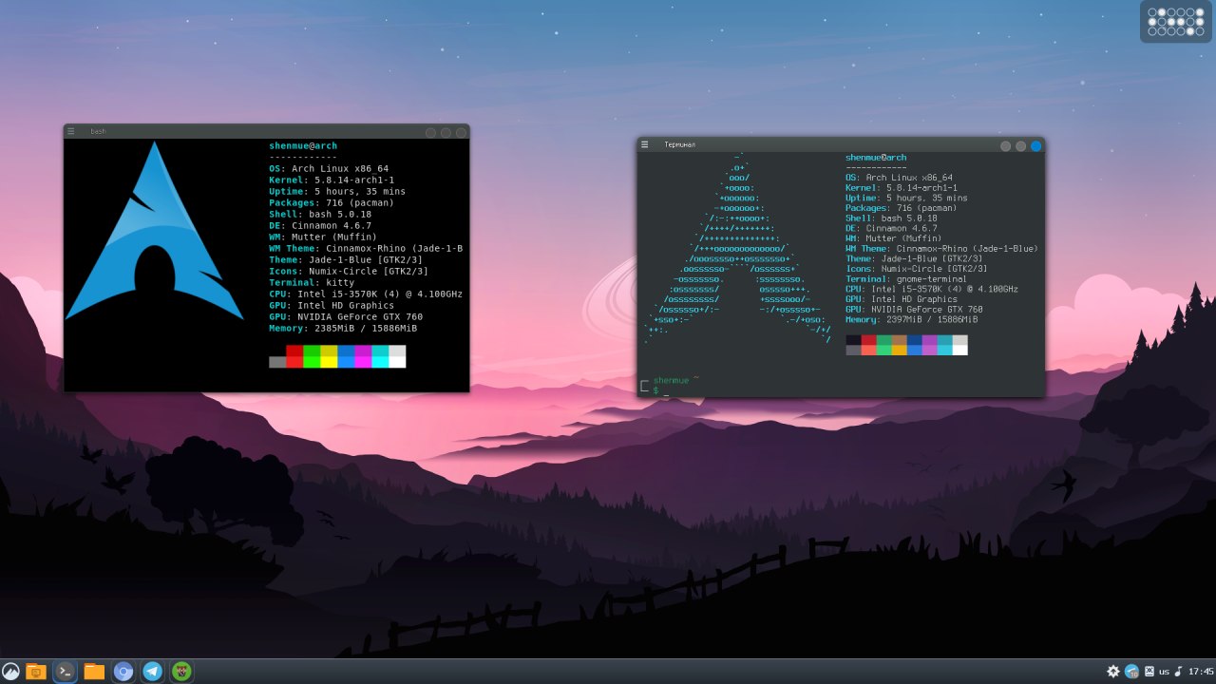The width and height of the screenshot is (1216, 684).
Task: Click 'Memory: 2397MiB / 15886MiB' line
Action: tap(912, 320)
